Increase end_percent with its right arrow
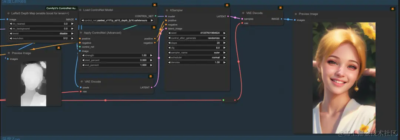This screenshot has width=400, height=140. tap(151, 65)
